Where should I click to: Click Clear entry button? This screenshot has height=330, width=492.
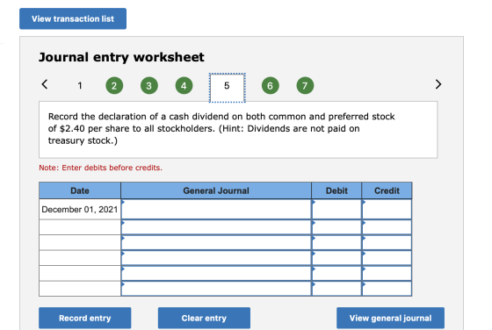point(204,318)
